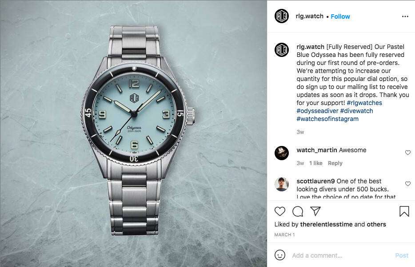Like the post with the heart icon
The width and height of the screenshot is (415, 267).
point(280,211)
